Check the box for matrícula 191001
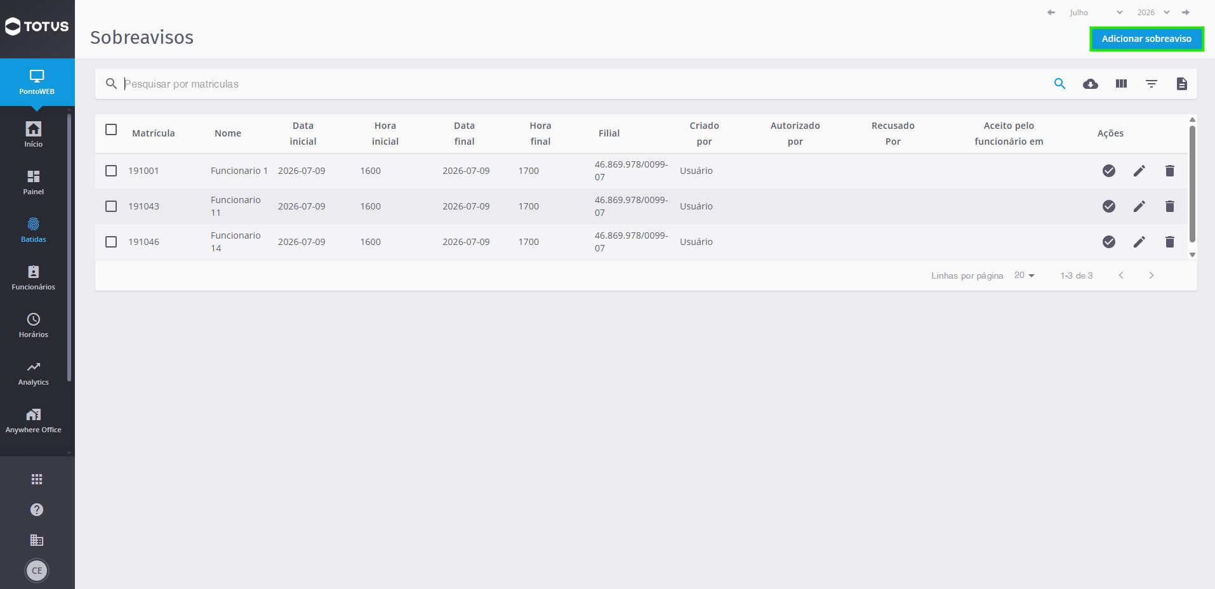 click(x=111, y=171)
